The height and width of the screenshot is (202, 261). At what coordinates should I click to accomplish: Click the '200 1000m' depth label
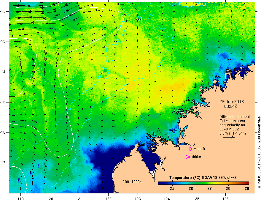[133, 182]
